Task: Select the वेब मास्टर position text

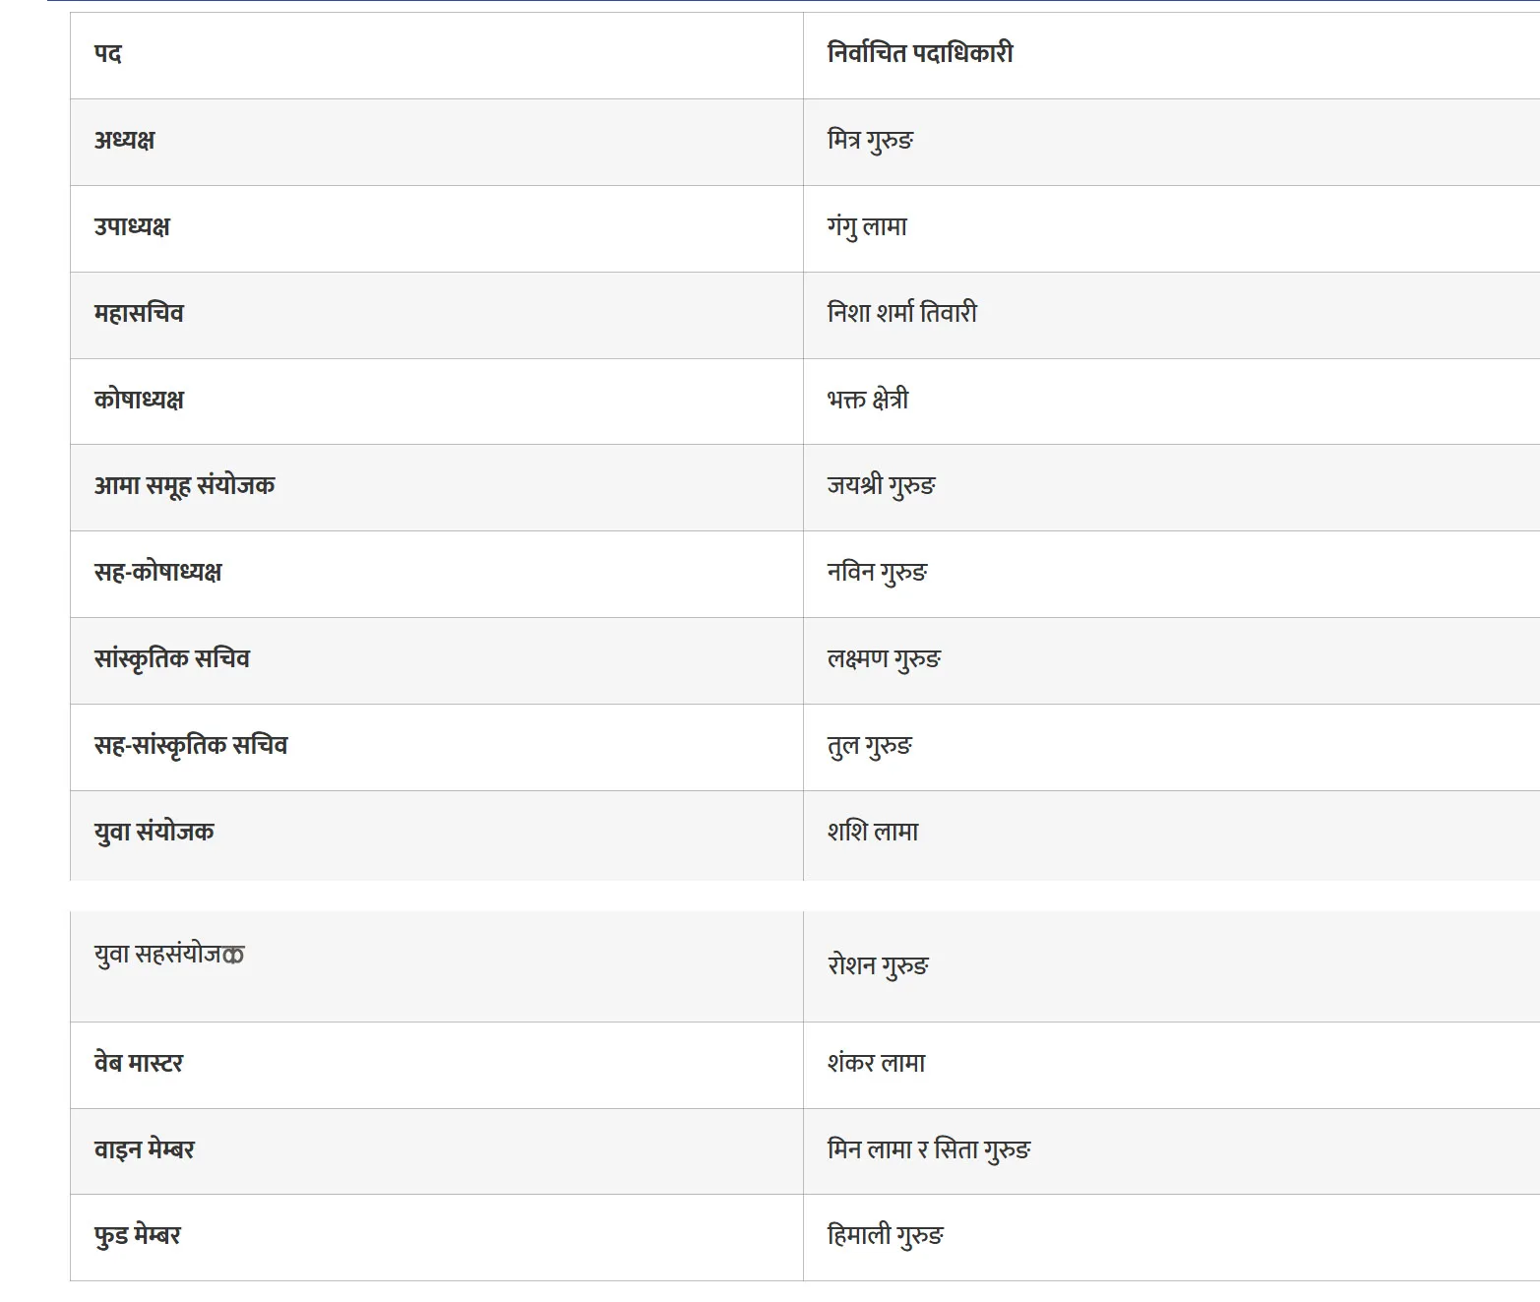Action: coord(139,1064)
